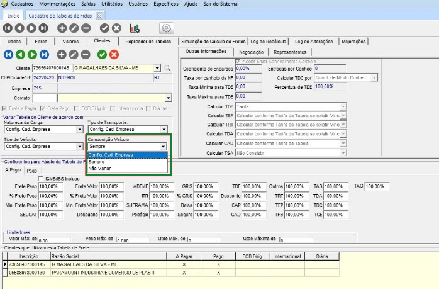Click the Frete Peso percentage field
The height and width of the screenshot is (289, 439).
click(51, 186)
